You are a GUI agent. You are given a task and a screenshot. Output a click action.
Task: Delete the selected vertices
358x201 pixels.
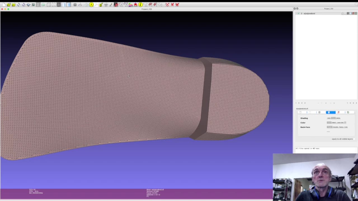pyautogui.click(x=167, y=4)
